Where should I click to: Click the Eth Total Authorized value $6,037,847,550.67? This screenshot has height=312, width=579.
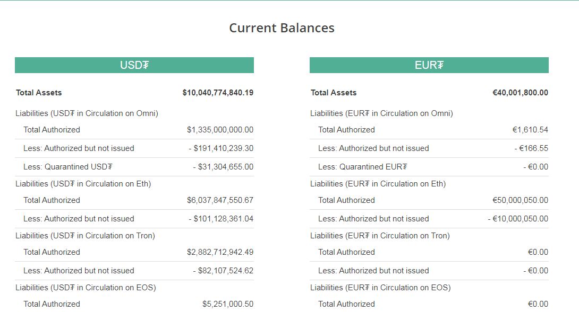[x=220, y=200]
